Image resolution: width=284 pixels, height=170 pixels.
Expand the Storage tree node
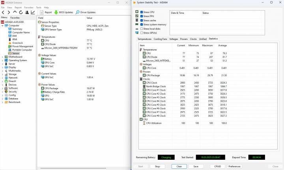pos(2,74)
